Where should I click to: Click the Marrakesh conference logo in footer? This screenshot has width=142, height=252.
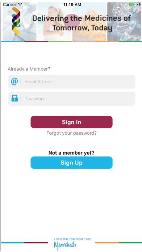73,244
